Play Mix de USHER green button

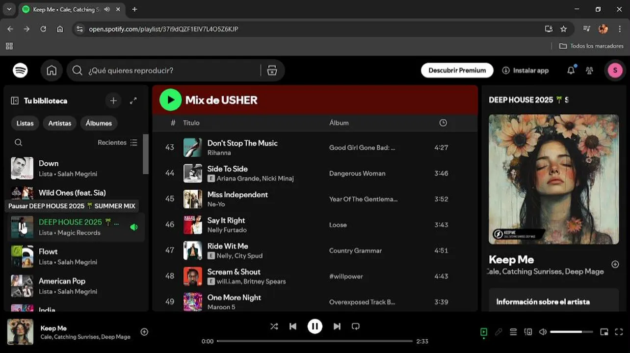pyautogui.click(x=170, y=100)
